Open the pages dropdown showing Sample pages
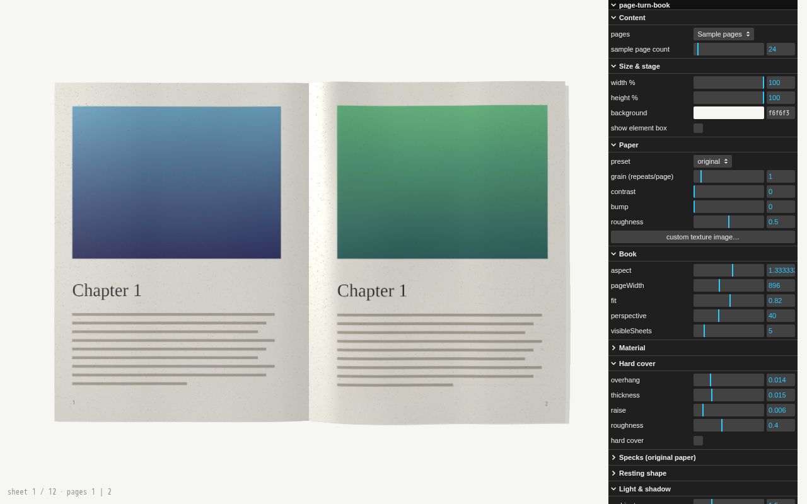 [723, 34]
